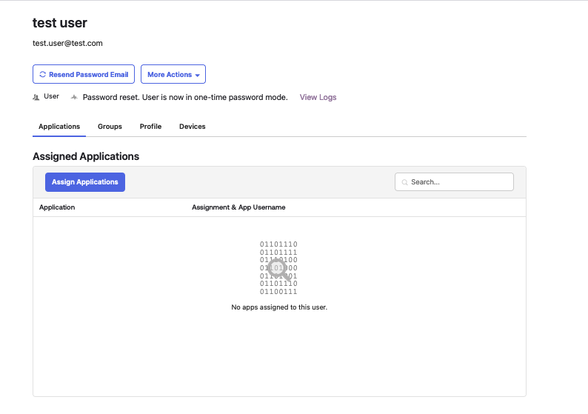Click the No apps assigned message

tap(279, 307)
